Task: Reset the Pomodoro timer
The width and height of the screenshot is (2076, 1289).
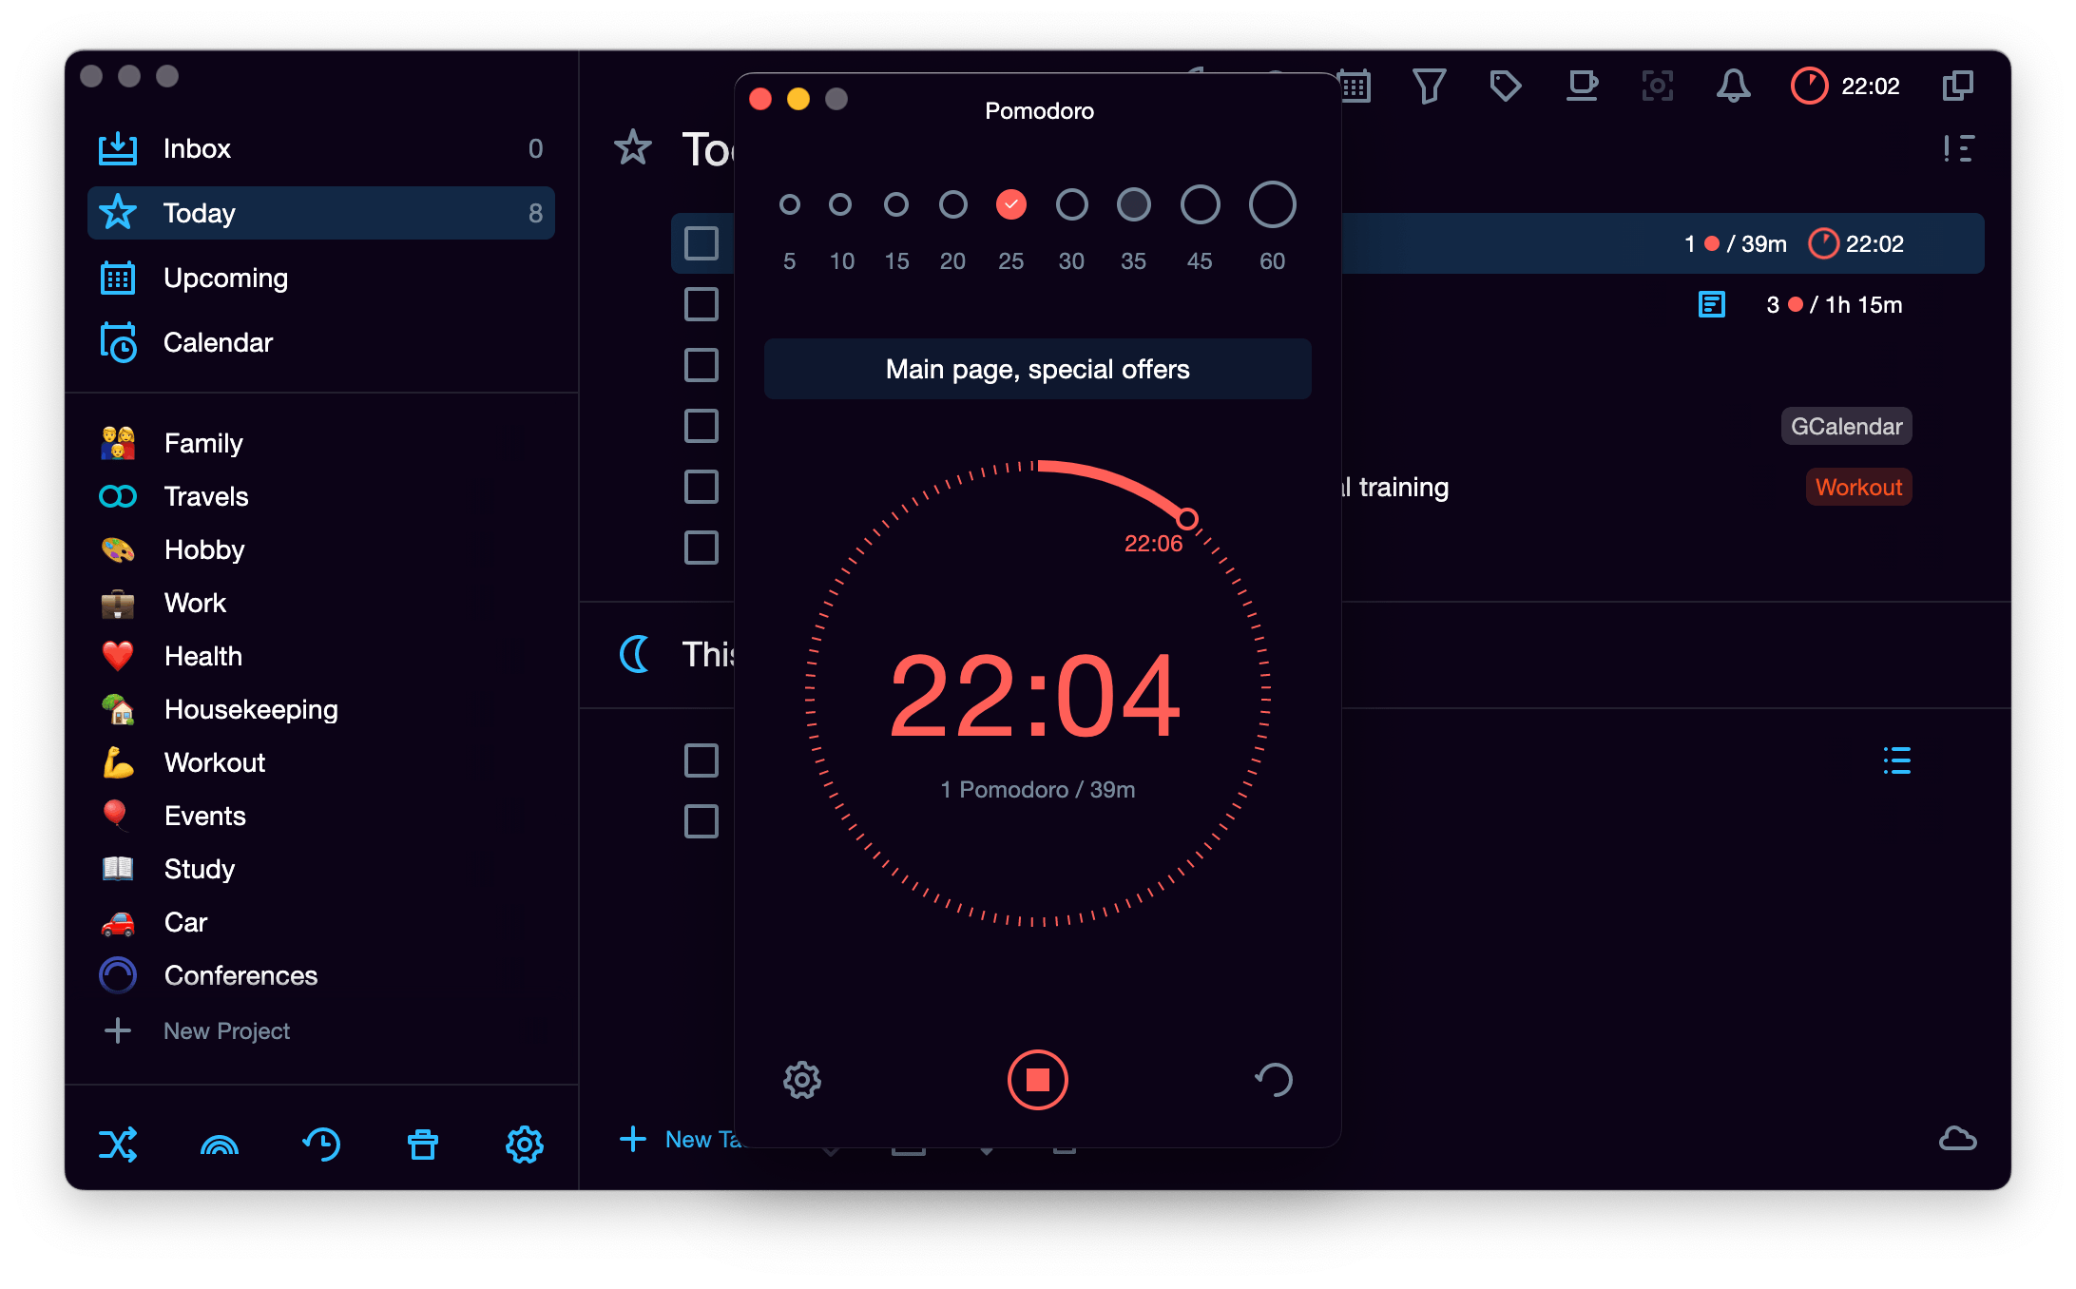Action: (1274, 1080)
